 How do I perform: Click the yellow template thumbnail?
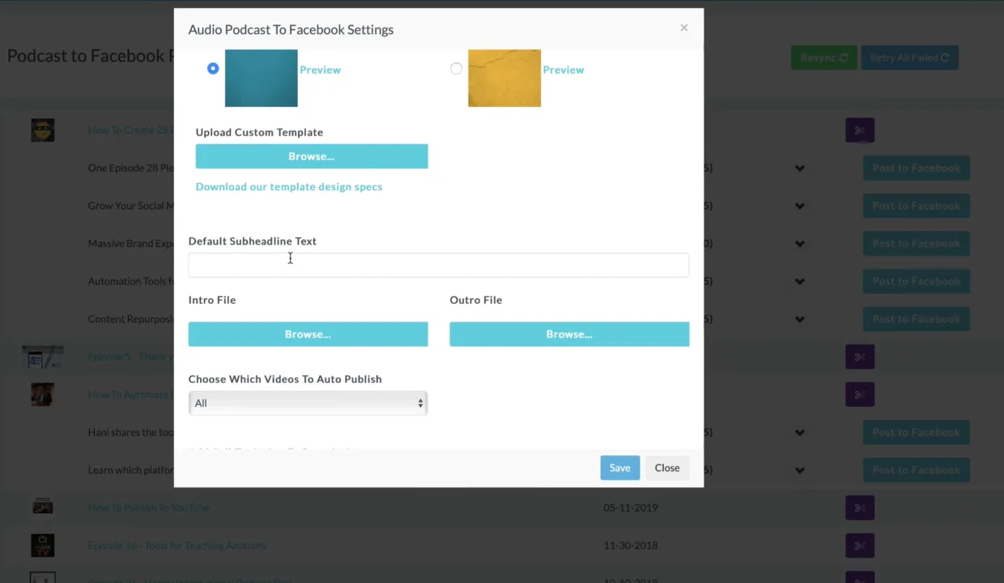click(504, 78)
